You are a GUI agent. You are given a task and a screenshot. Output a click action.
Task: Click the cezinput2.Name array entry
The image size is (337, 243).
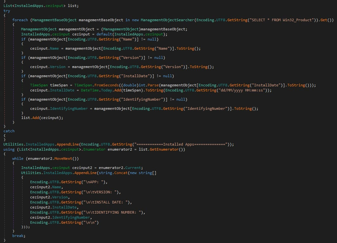[x=46, y=187]
